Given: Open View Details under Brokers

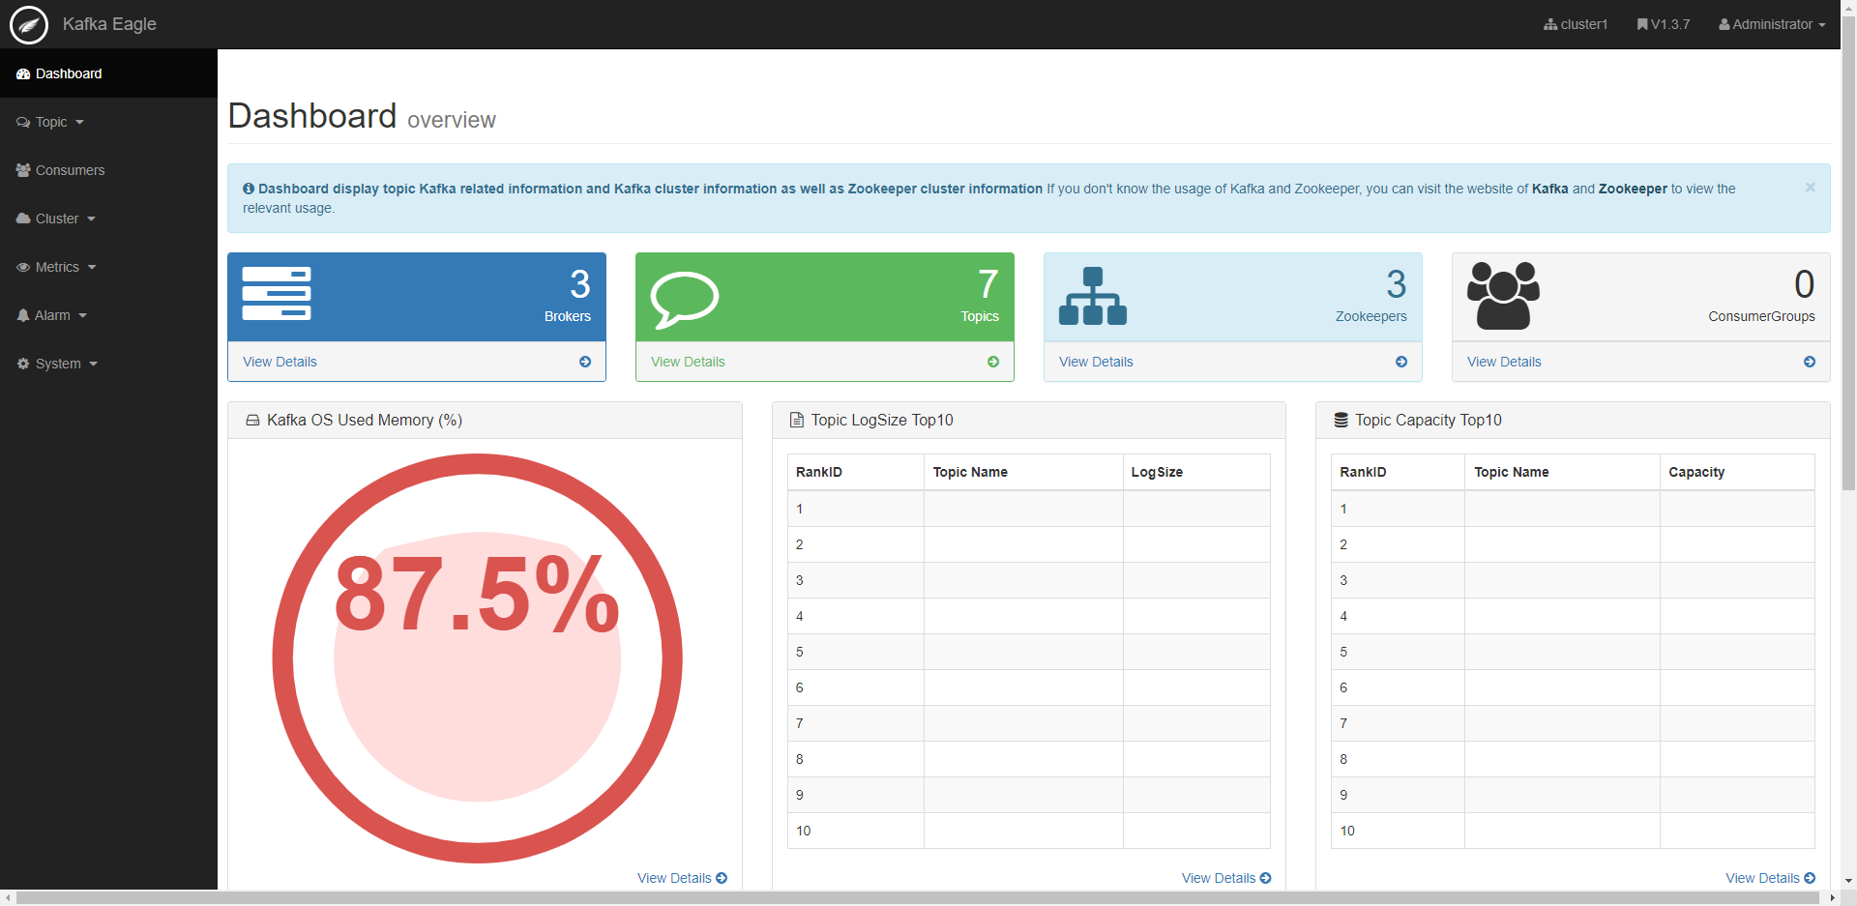Looking at the screenshot, I should [280, 362].
